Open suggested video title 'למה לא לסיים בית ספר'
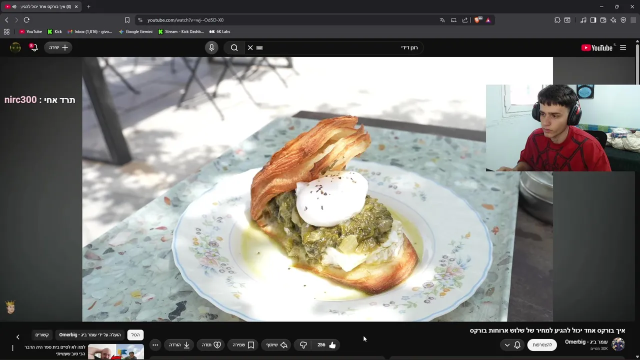 point(55,350)
